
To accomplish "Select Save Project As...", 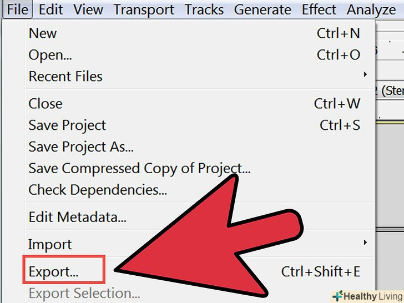I will coord(81,147).
